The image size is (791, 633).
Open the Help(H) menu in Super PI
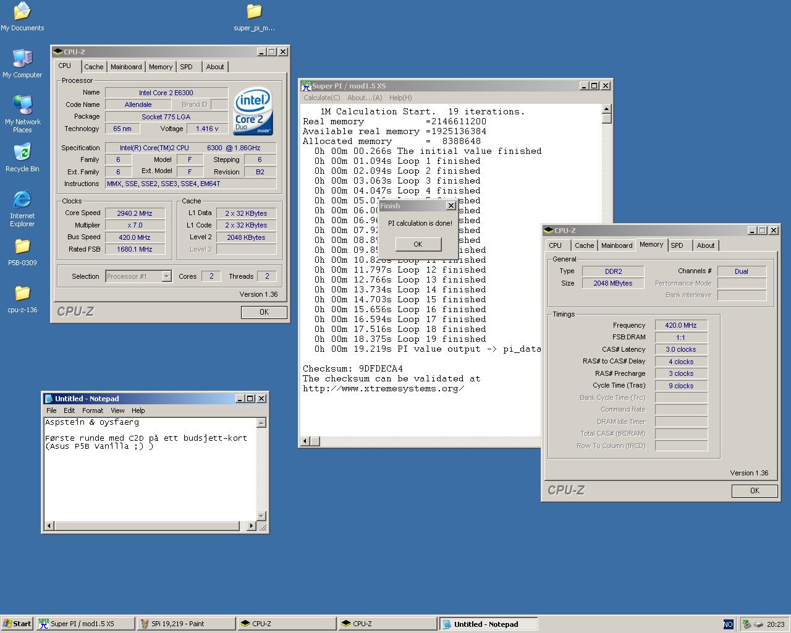coord(400,98)
